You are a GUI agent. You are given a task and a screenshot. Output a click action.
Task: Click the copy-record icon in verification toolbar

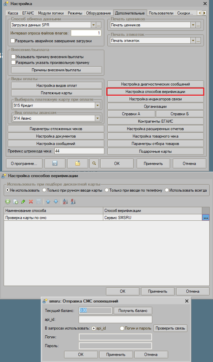pyautogui.click(x=15, y=201)
